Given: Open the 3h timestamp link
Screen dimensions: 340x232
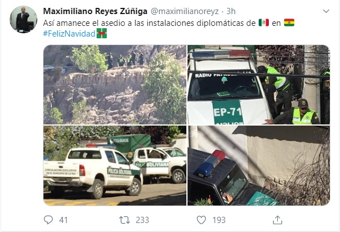Looking at the screenshot, I should (x=231, y=11).
